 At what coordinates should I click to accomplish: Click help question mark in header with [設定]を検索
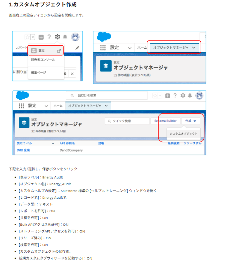(x=175, y=96)
